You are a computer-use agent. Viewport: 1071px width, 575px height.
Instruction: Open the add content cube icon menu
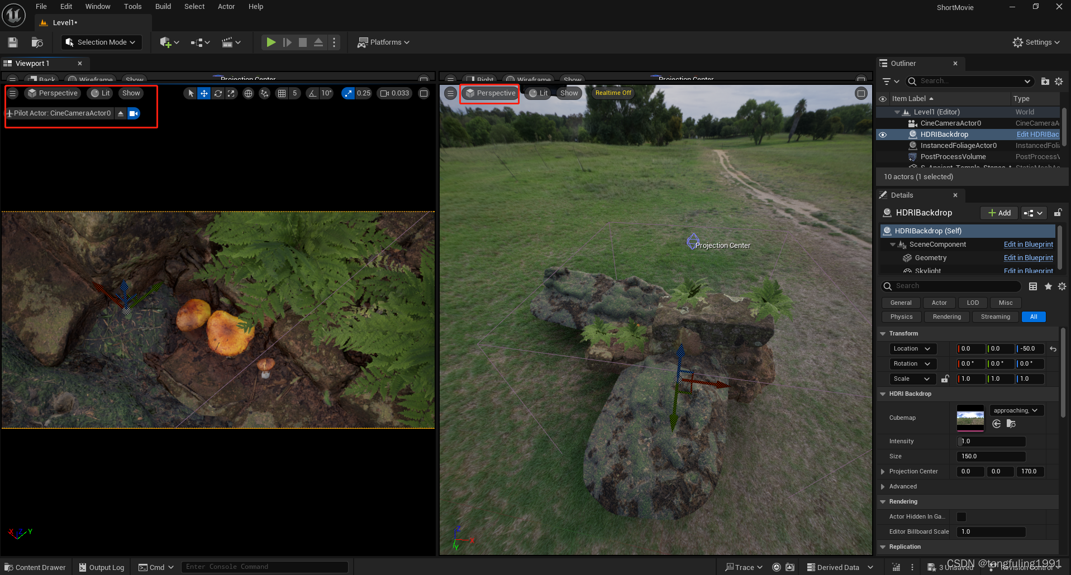(x=169, y=42)
